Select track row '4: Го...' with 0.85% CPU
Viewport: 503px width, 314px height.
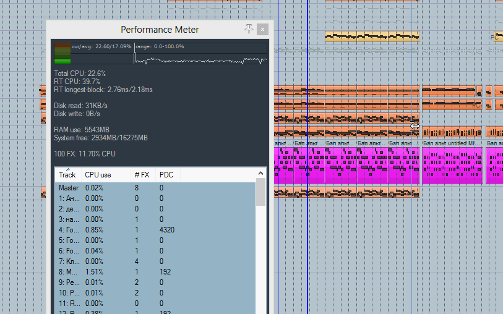(155, 230)
